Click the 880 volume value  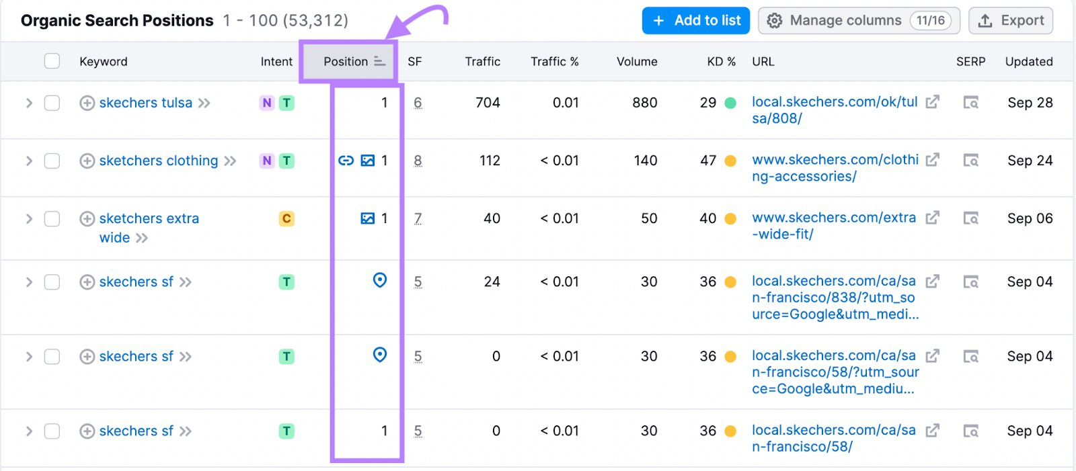pos(644,103)
